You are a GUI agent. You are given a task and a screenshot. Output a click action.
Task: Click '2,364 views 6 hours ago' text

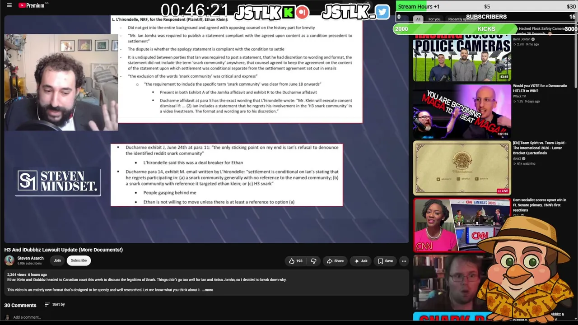click(27, 274)
